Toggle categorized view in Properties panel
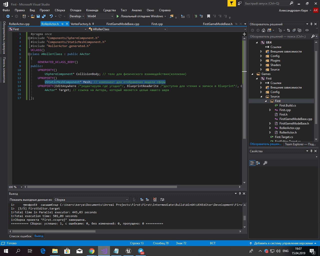Screen dimensions: 320x256 click(252, 163)
